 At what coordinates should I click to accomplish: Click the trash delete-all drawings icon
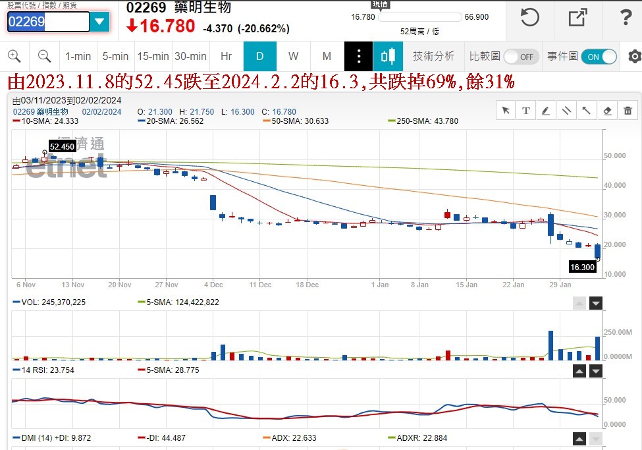point(628,110)
